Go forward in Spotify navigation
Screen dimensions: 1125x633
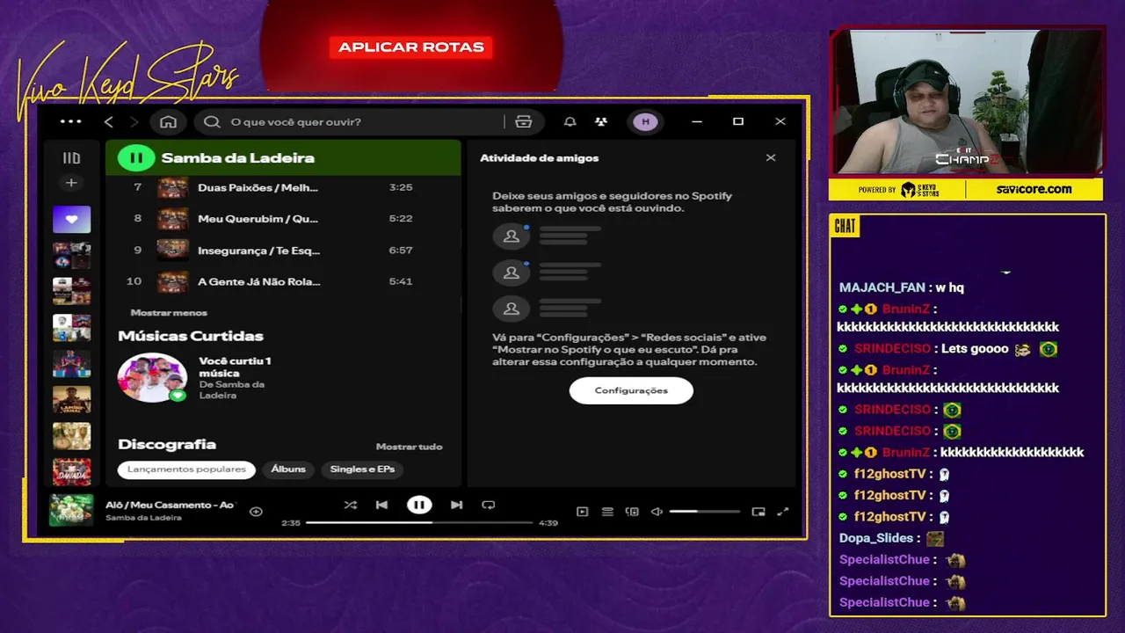(134, 121)
